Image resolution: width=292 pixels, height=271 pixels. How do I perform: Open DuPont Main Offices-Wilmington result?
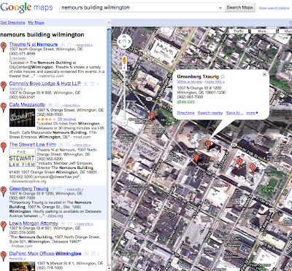45,254
